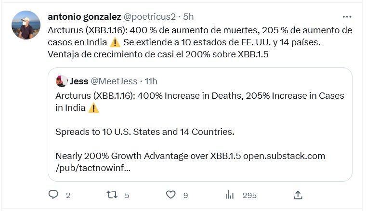Open the three-dot more options menu
The height and width of the screenshot is (211, 366).
[347, 16]
